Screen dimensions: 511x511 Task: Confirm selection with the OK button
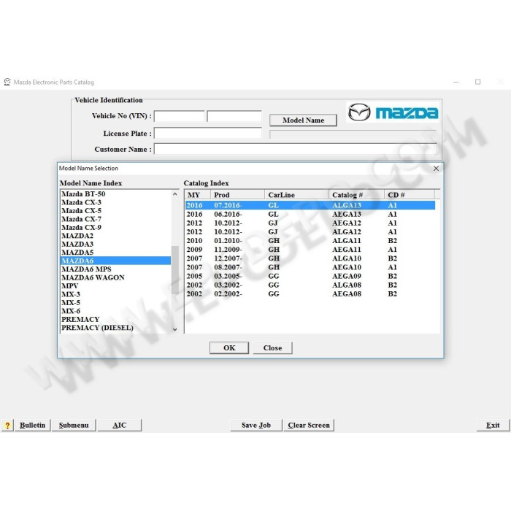229,347
